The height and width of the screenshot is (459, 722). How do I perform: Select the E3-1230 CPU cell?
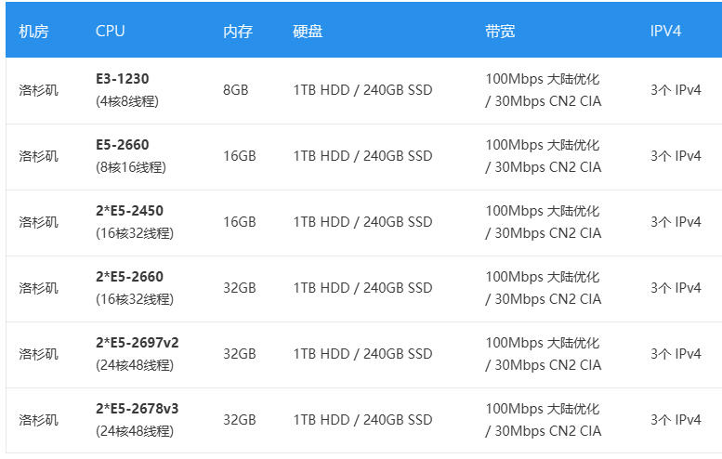[127, 90]
